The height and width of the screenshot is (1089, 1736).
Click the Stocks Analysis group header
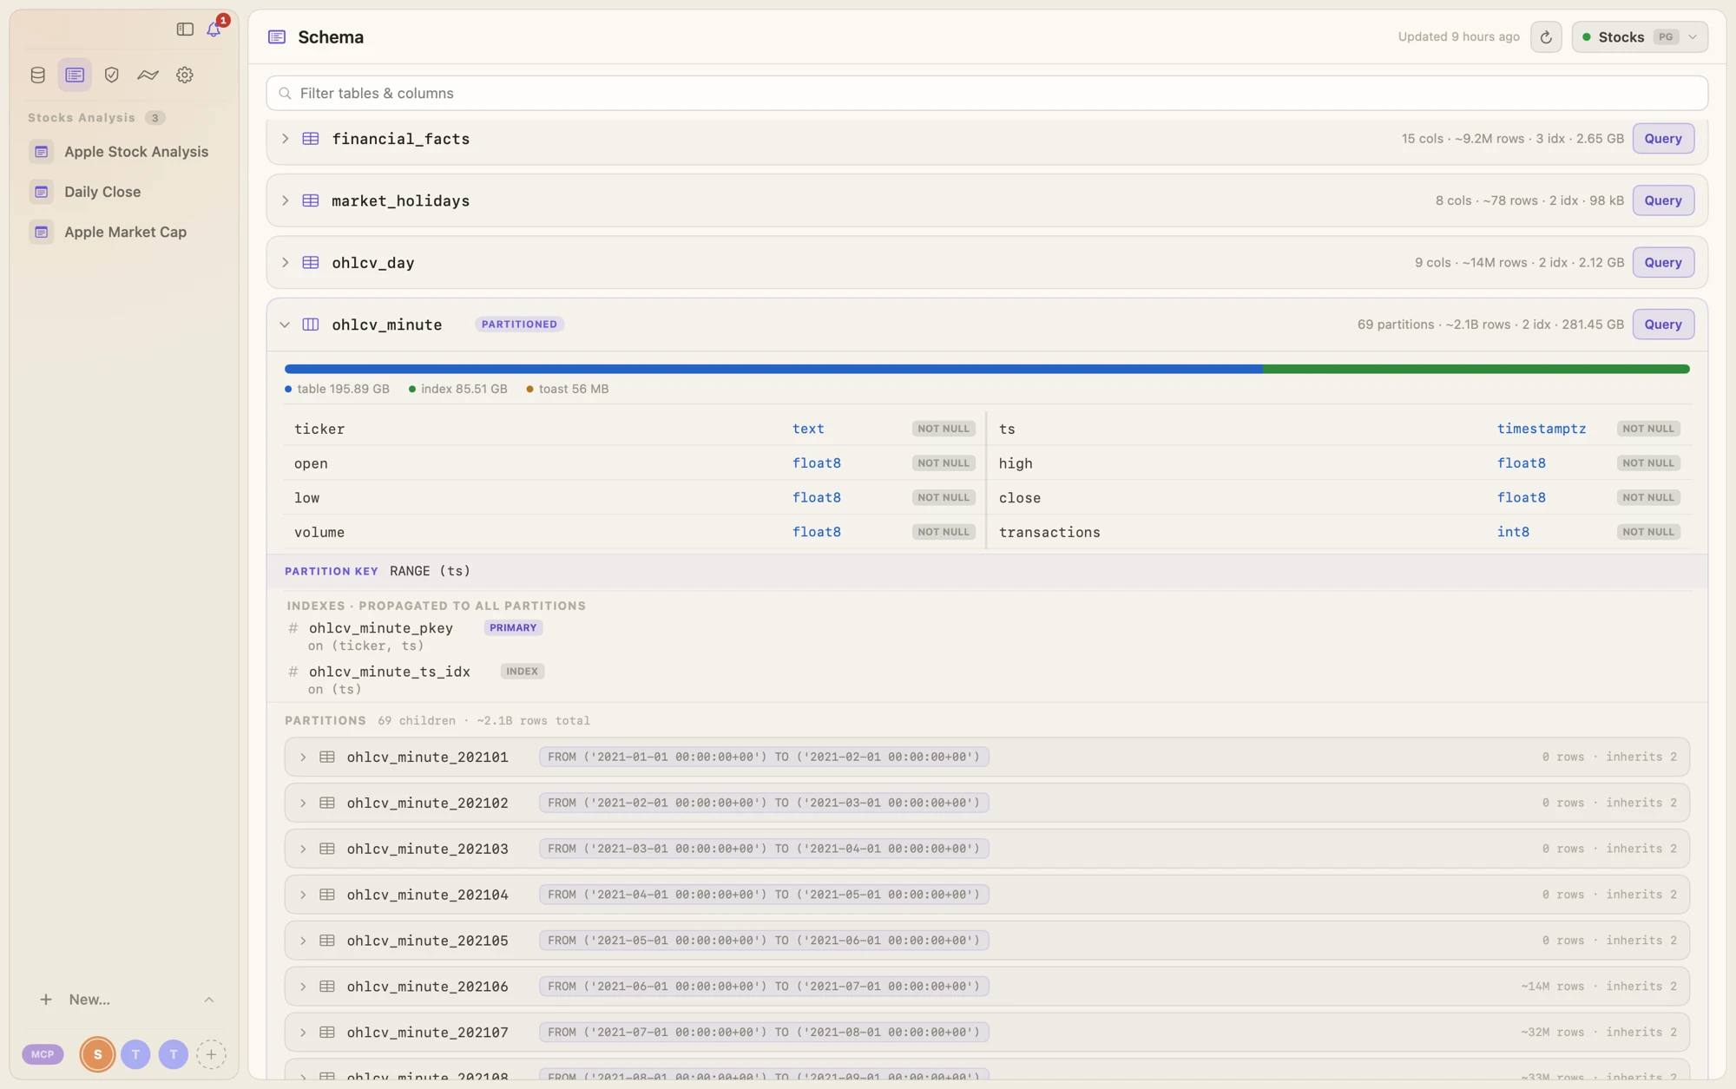click(x=82, y=118)
